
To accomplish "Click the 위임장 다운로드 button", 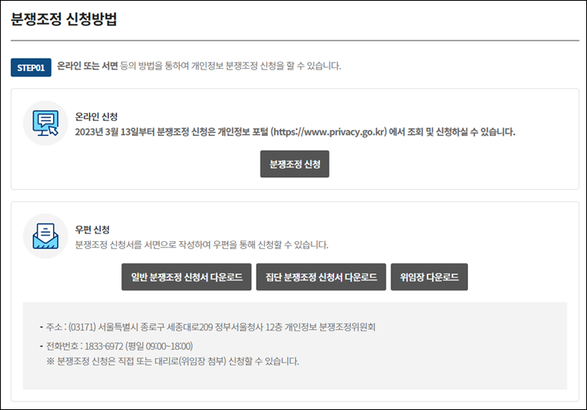I will (429, 276).
